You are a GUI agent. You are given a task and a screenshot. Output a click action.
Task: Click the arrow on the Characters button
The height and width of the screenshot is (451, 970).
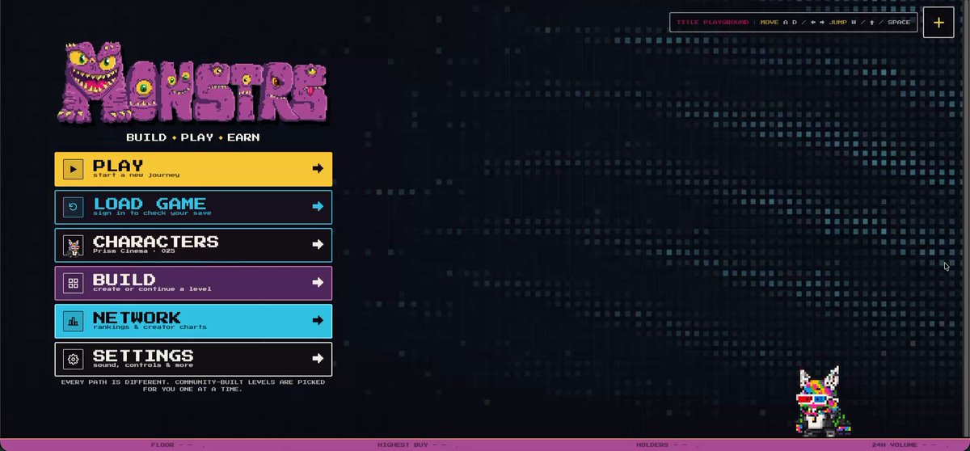[318, 244]
